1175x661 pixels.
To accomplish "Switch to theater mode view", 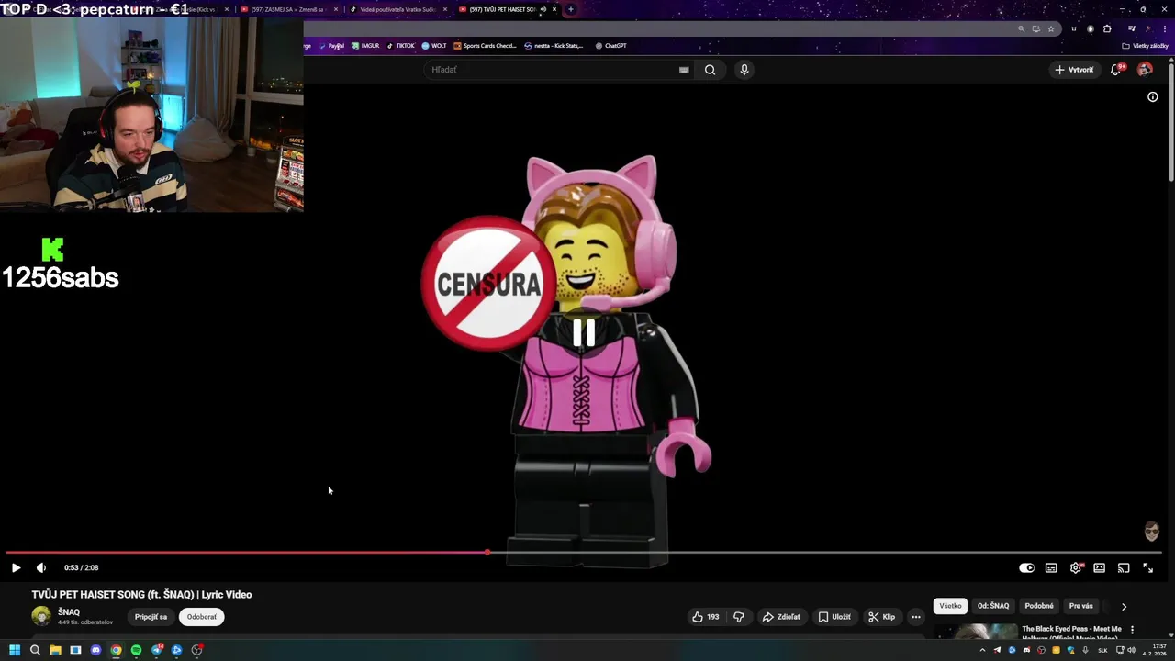I will pos(1099,567).
